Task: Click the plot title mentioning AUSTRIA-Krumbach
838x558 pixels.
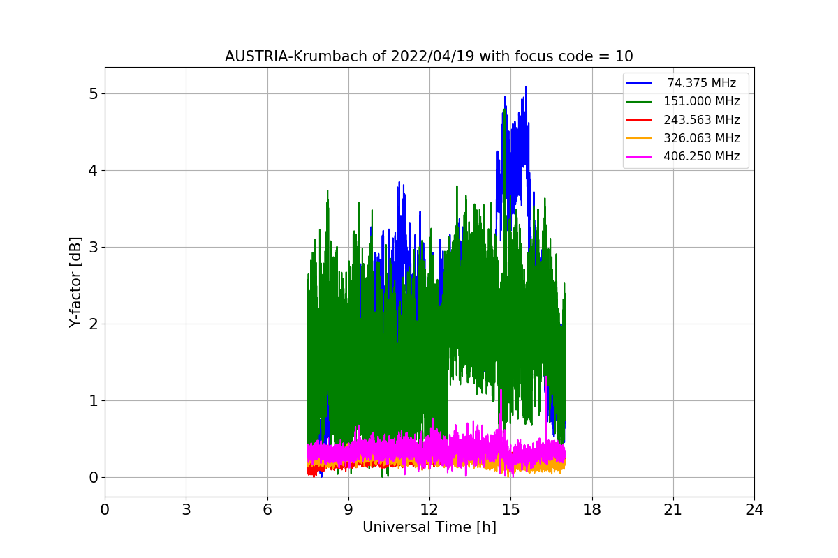Action: pos(429,56)
